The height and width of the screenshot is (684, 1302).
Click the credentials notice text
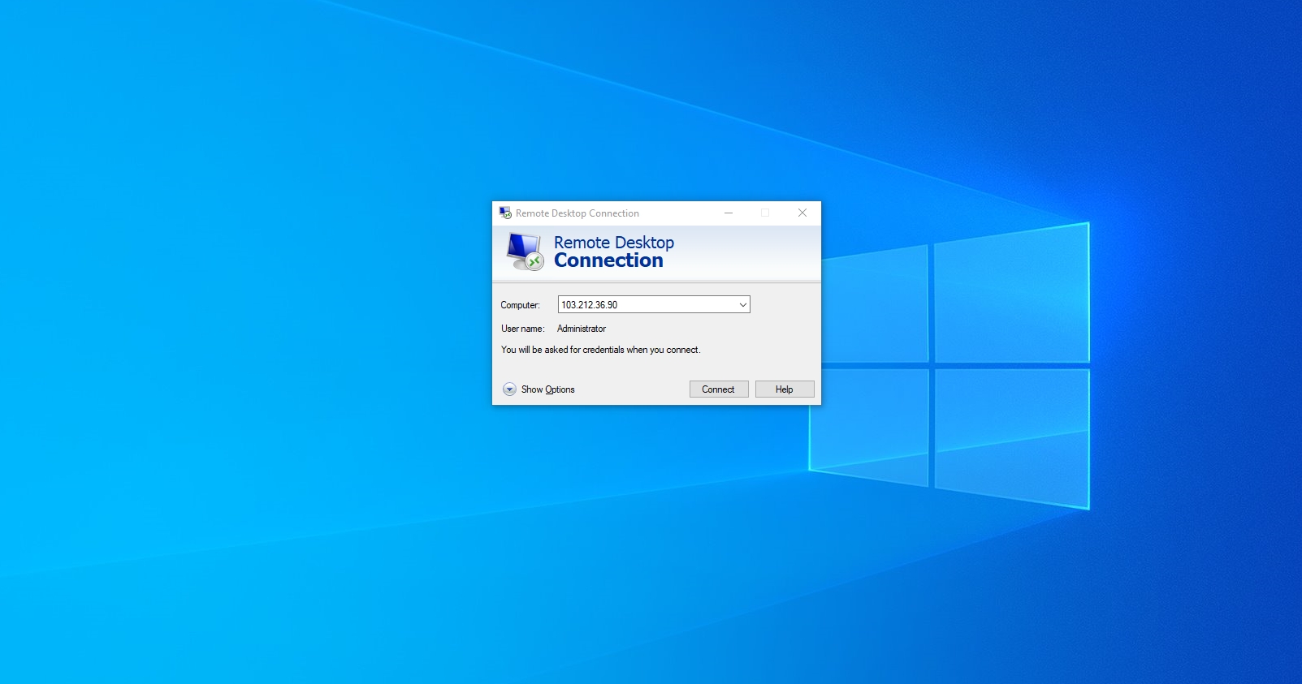(600, 350)
